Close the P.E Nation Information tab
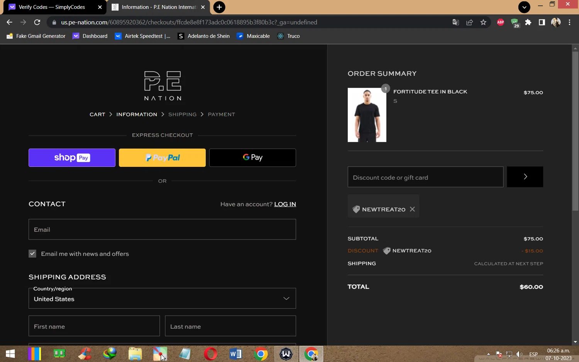The image size is (579, 362). pyautogui.click(x=203, y=7)
